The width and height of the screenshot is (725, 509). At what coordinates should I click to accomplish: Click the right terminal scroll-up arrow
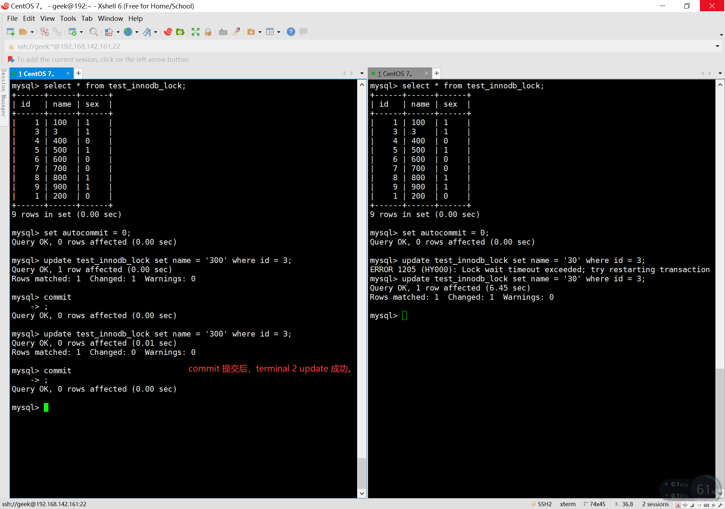[x=720, y=85]
